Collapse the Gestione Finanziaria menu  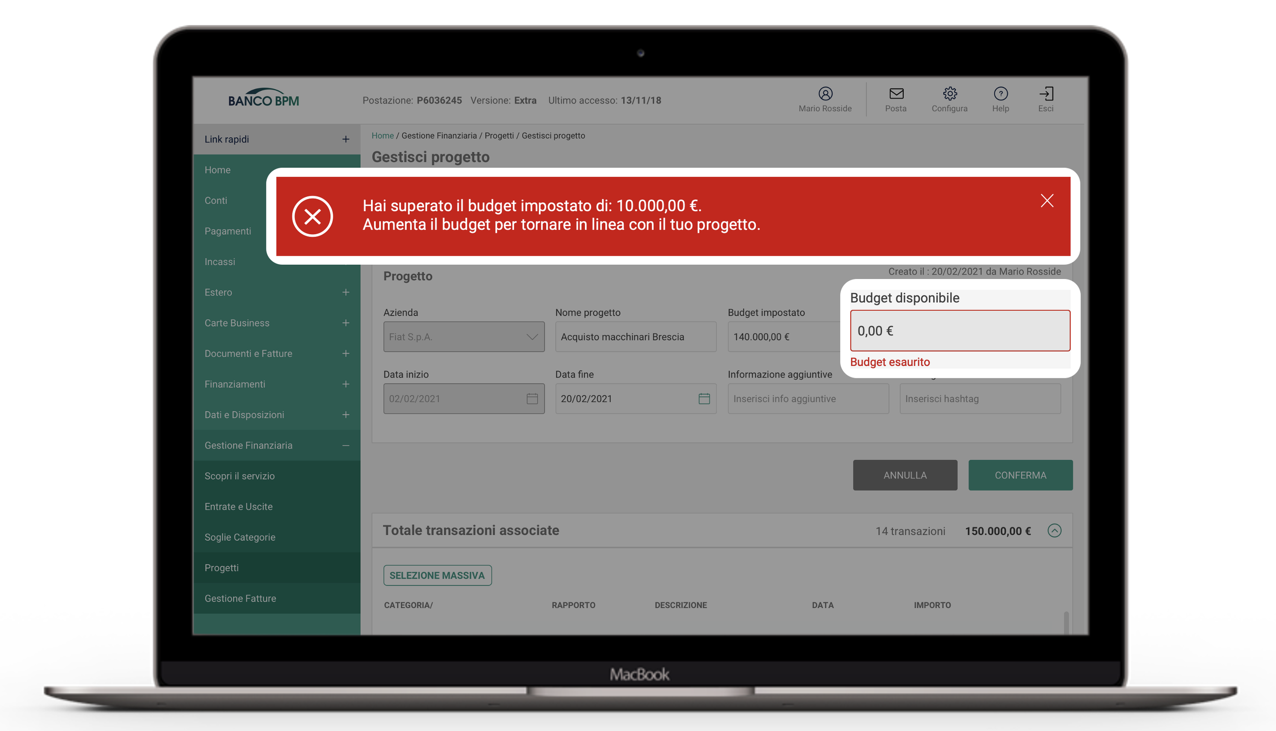tap(346, 445)
